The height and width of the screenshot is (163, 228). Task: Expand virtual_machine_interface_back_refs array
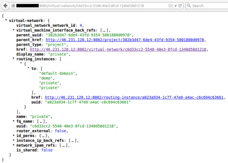pyautogui.click(x=14, y=30)
